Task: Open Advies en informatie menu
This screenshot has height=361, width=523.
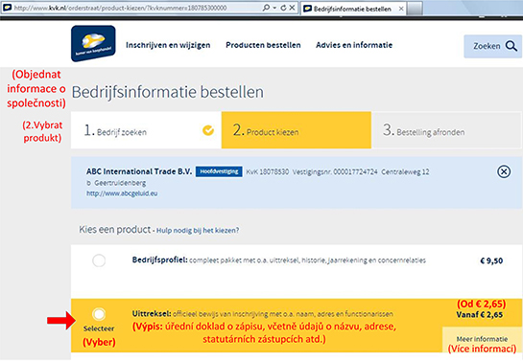Action: coord(354,45)
